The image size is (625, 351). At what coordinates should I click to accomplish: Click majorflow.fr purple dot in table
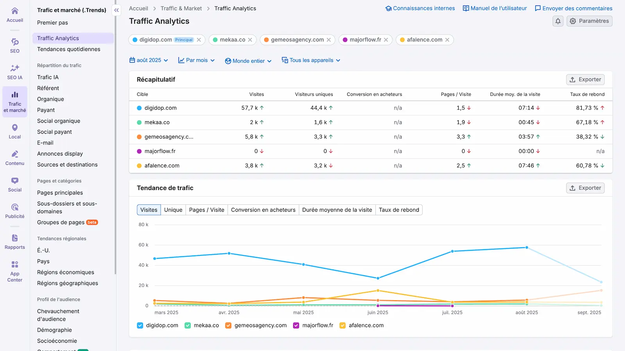(x=139, y=151)
